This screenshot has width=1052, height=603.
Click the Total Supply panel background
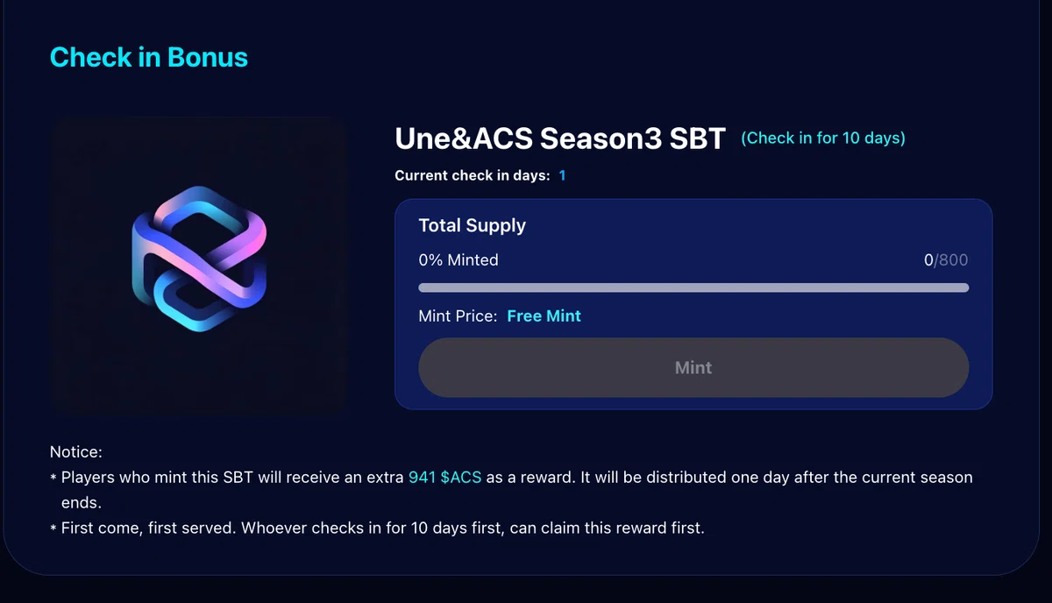point(693,304)
